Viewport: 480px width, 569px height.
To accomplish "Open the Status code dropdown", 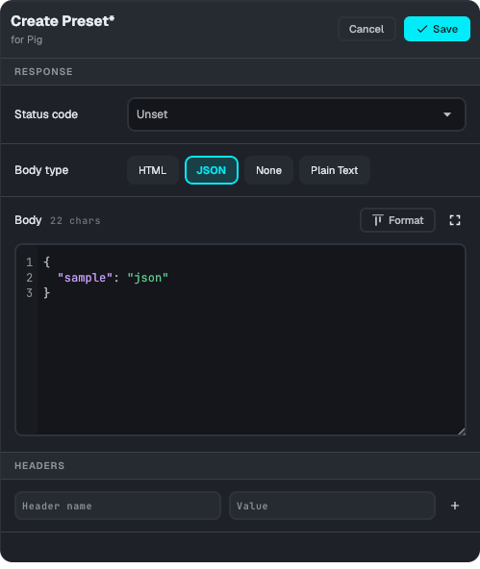I will click(x=296, y=114).
